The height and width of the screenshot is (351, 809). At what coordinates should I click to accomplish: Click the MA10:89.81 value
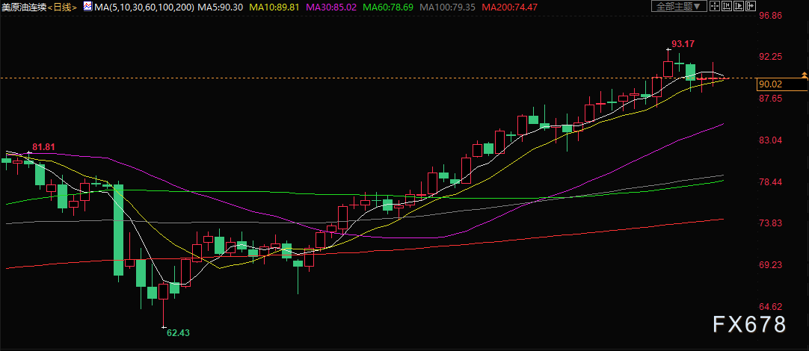[274, 7]
